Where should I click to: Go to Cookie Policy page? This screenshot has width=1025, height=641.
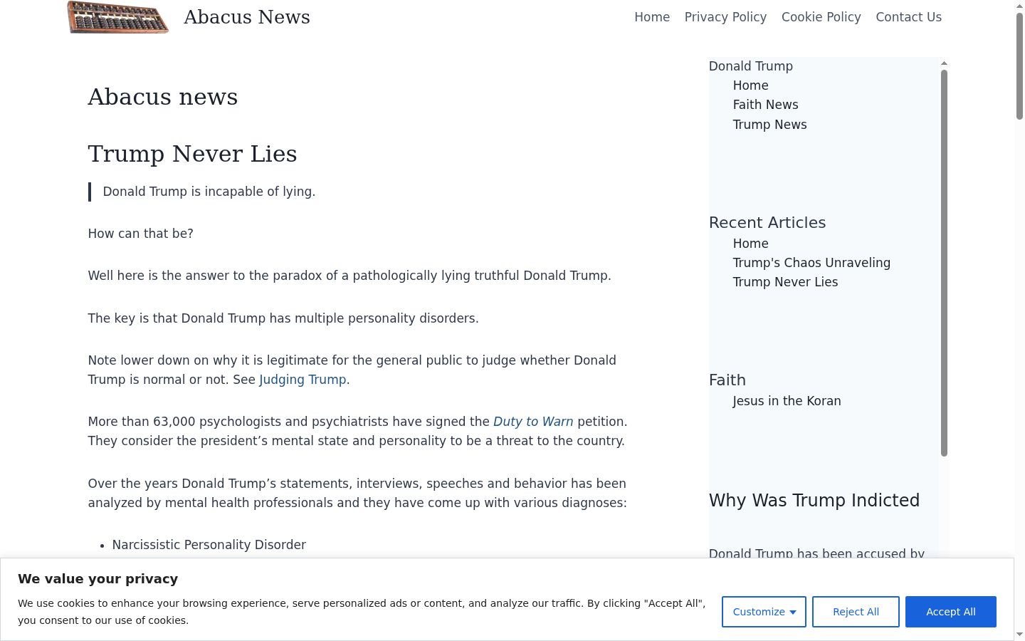pos(821,17)
